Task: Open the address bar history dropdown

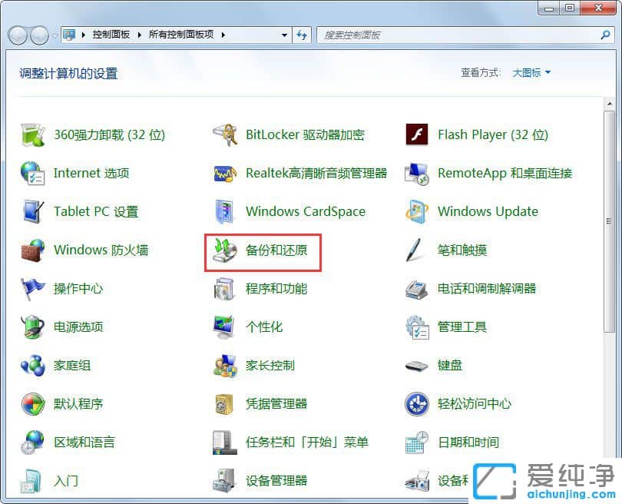Action: click(x=284, y=35)
